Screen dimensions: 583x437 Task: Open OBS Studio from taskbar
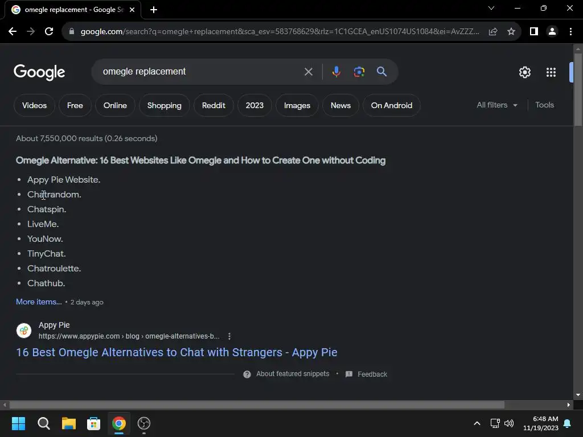click(x=144, y=423)
